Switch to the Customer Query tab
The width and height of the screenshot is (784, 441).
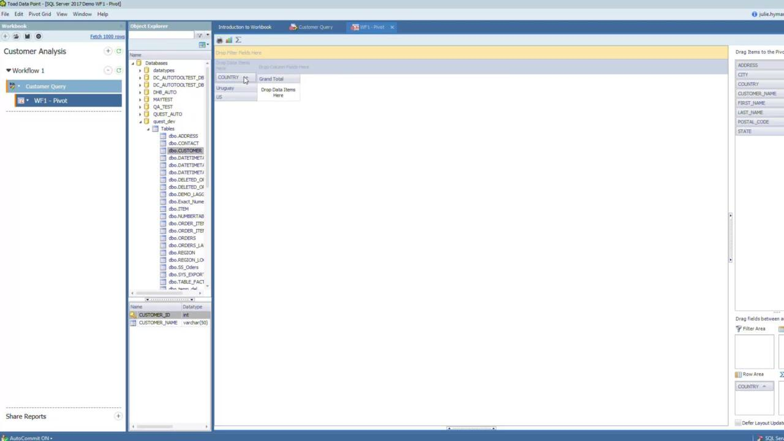tap(314, 27)
